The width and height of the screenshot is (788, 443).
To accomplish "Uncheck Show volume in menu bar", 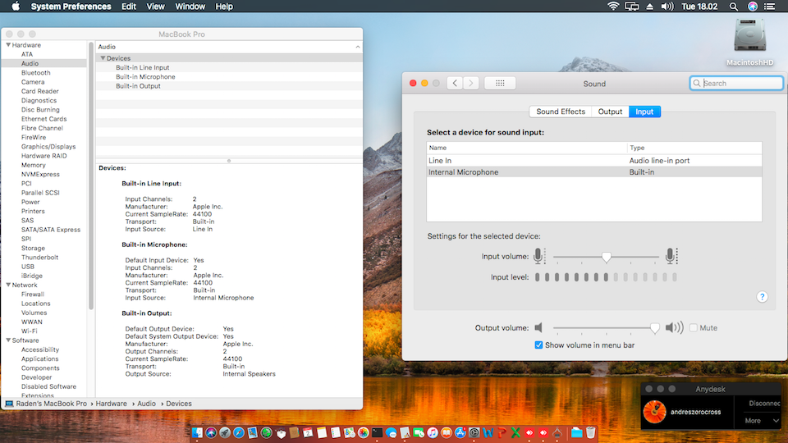I will 539,345.
